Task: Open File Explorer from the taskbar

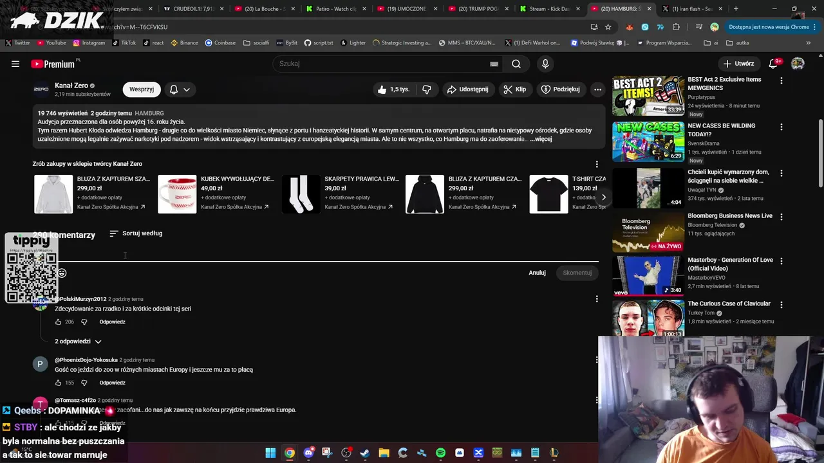Action: click(x=384, y=453)
